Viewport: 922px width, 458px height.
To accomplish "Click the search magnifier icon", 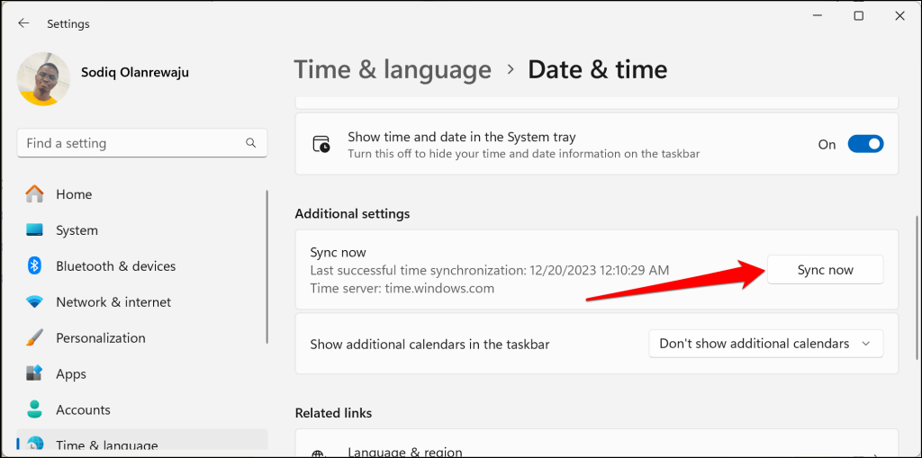I will pyautogui.click(x=251, y=143).
